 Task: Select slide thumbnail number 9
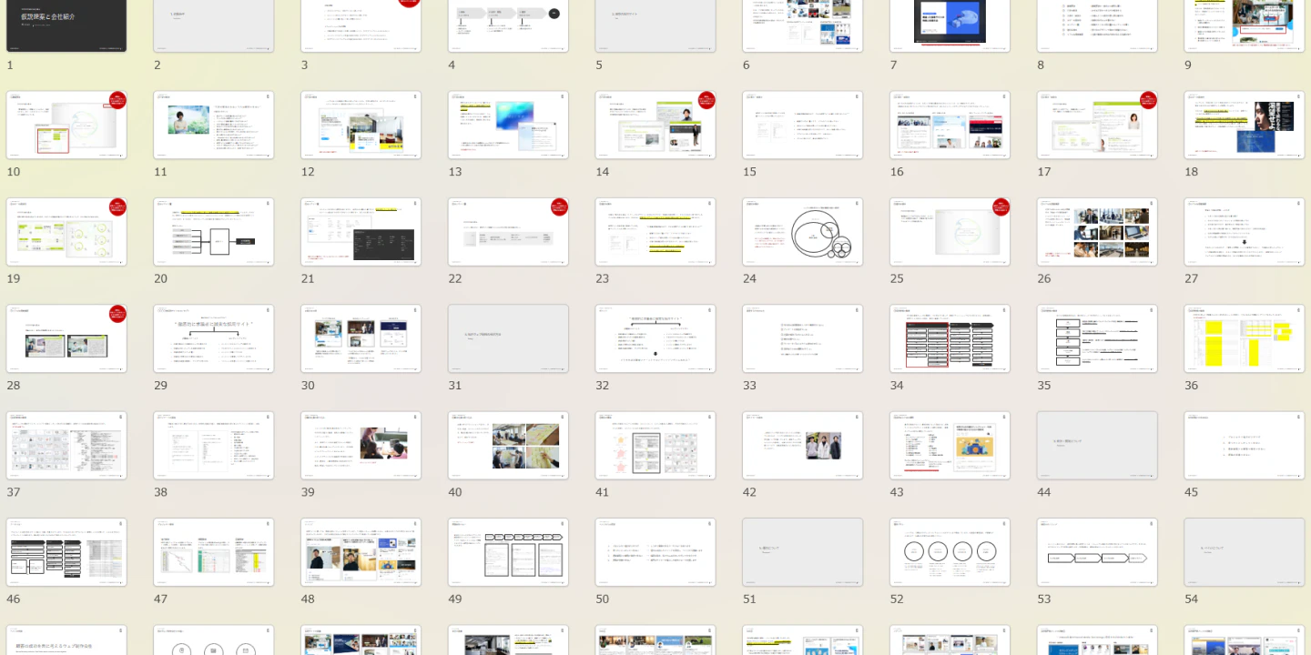(x=1245, y=25)
